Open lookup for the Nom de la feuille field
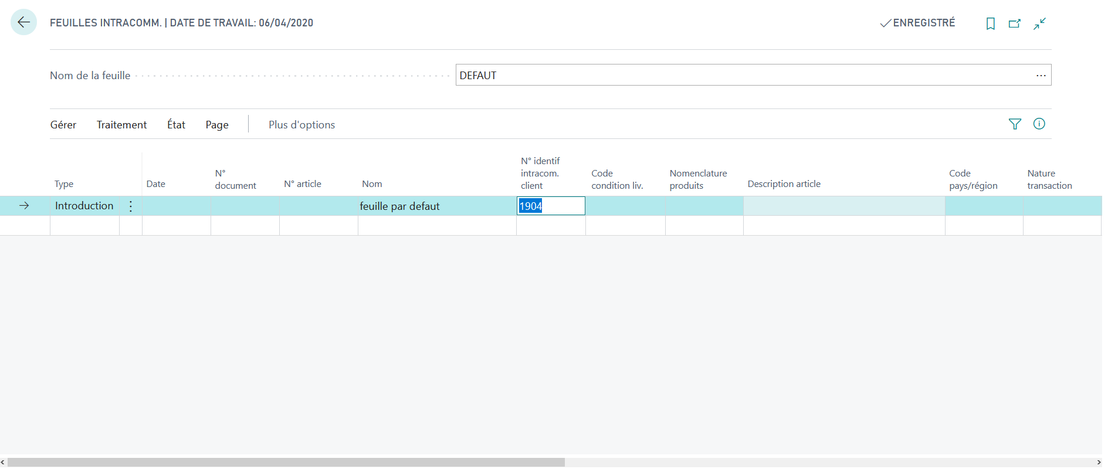Screen dimensions: 1108x469 click(1041, 76)
